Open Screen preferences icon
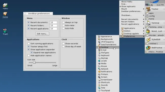 (99, 77)
